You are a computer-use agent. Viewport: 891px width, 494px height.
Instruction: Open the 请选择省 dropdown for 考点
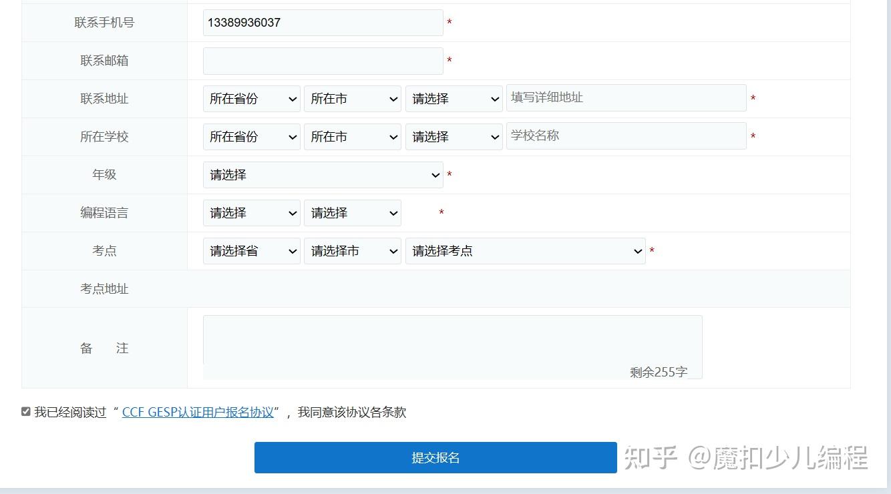[252, 250]
